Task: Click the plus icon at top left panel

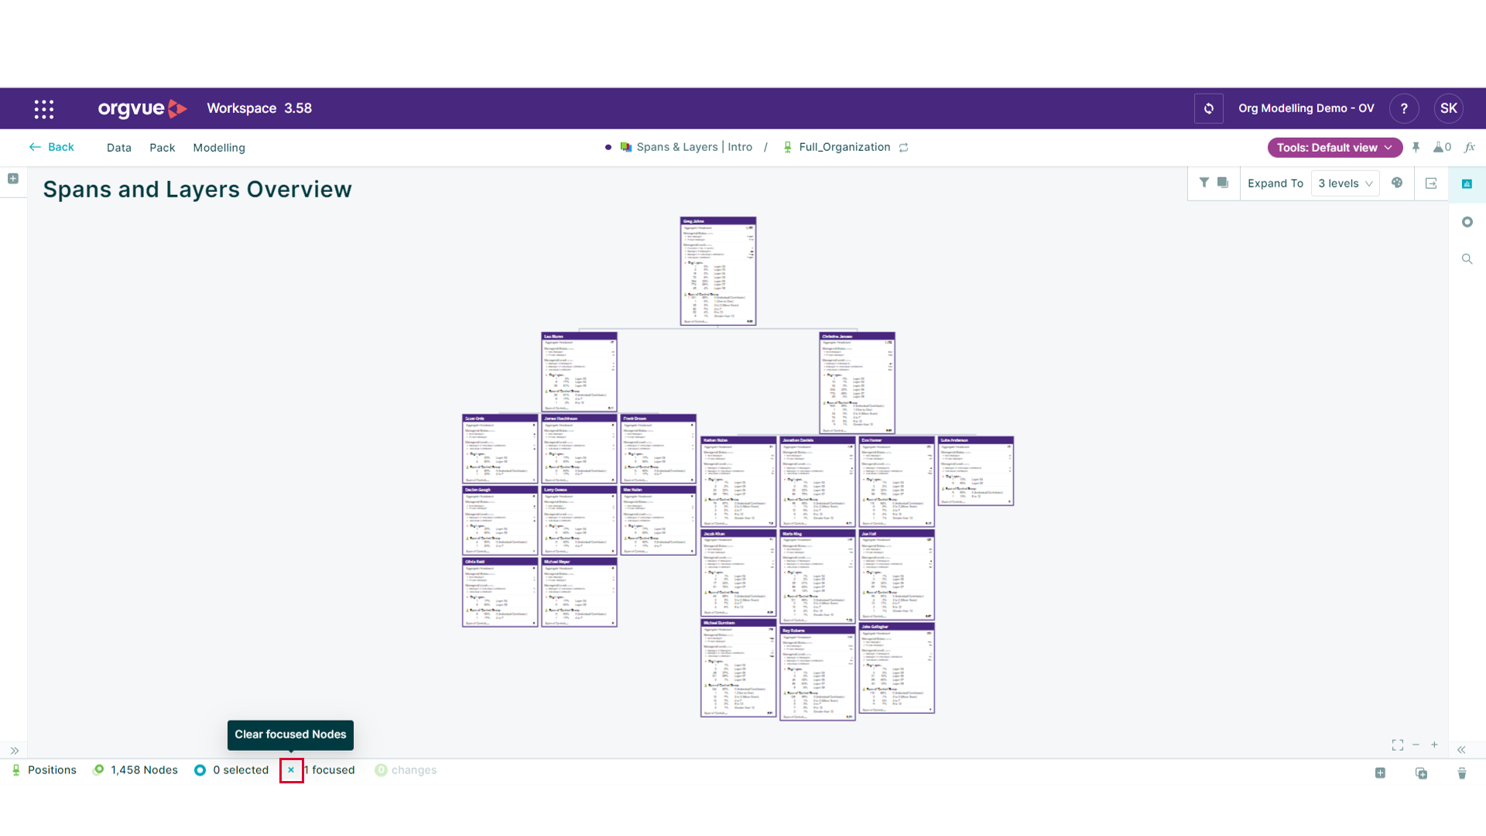Action: [x=13, y=179]
